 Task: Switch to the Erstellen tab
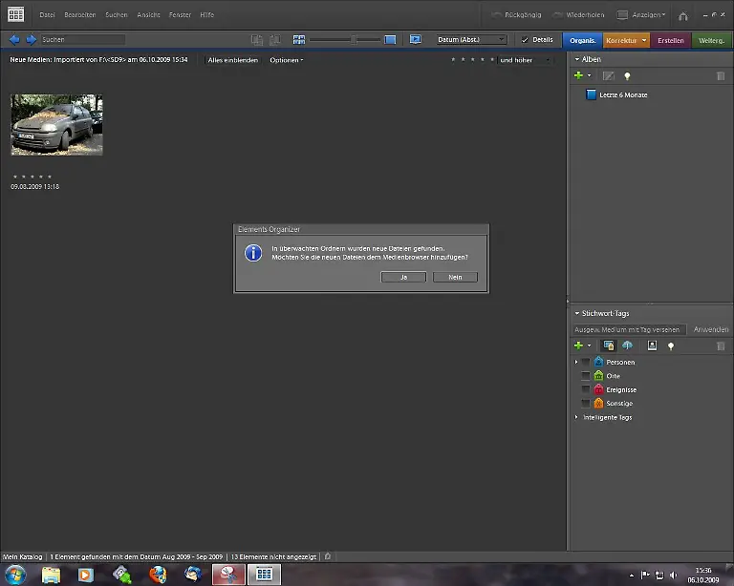(x=671, y=40)
